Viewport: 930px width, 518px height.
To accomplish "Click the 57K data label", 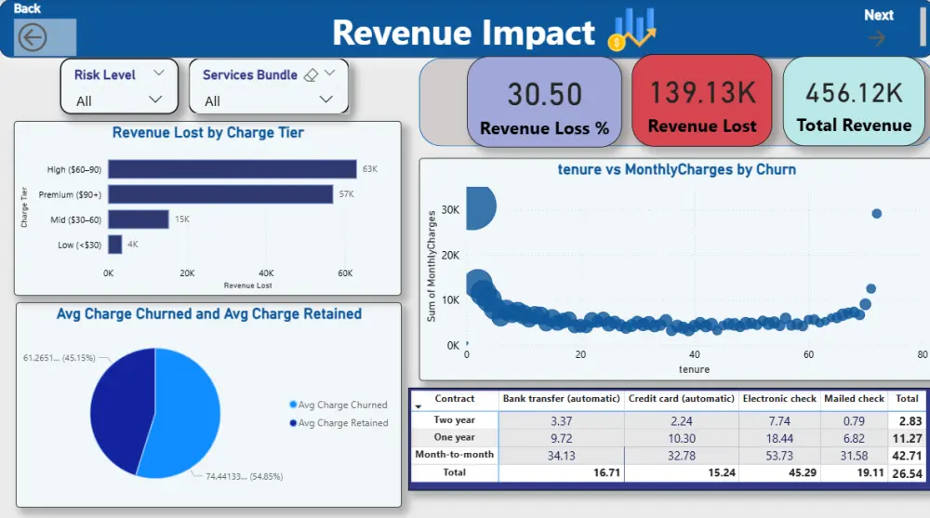I will pyautogui.click(x=346, y=194).
